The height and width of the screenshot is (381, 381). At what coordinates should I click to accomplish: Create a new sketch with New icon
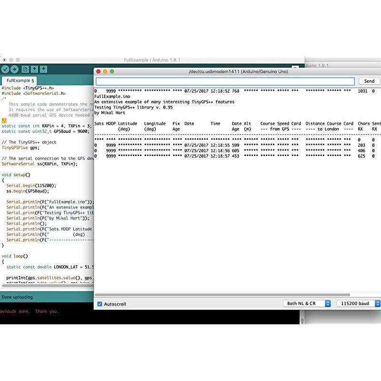coord(26,70)
